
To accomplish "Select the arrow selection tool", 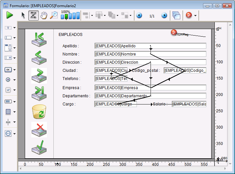I will (x=23, y=15).
